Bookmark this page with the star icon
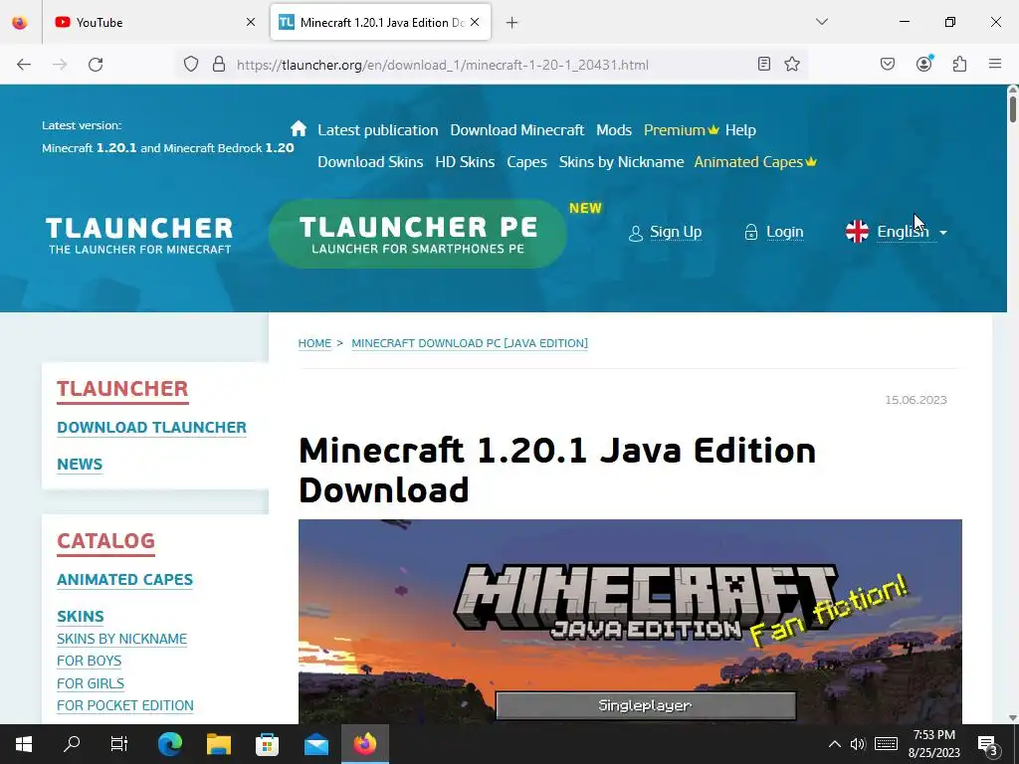The image size is (1019, 764). (791, 64)
